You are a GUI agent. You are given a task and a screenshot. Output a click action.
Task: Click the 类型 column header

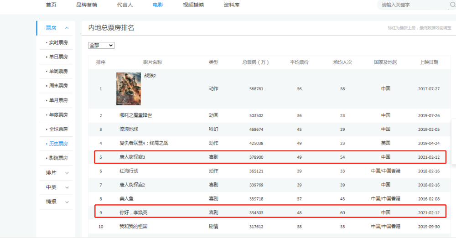213,62
